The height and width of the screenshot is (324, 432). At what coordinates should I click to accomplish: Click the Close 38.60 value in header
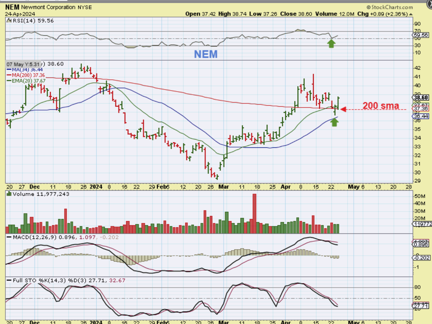(296, 14)
